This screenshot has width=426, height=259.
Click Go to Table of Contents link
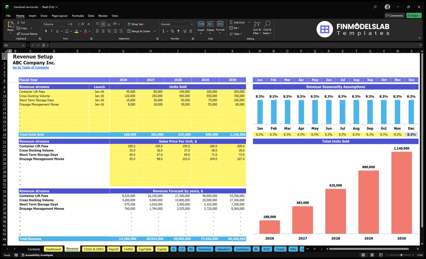31,68
